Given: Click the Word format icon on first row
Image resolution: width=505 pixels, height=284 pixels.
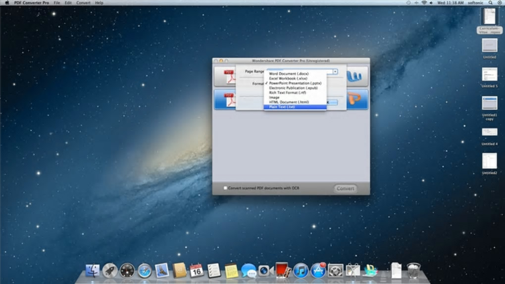Looking at the screenshot, I should tap(354, 76).
